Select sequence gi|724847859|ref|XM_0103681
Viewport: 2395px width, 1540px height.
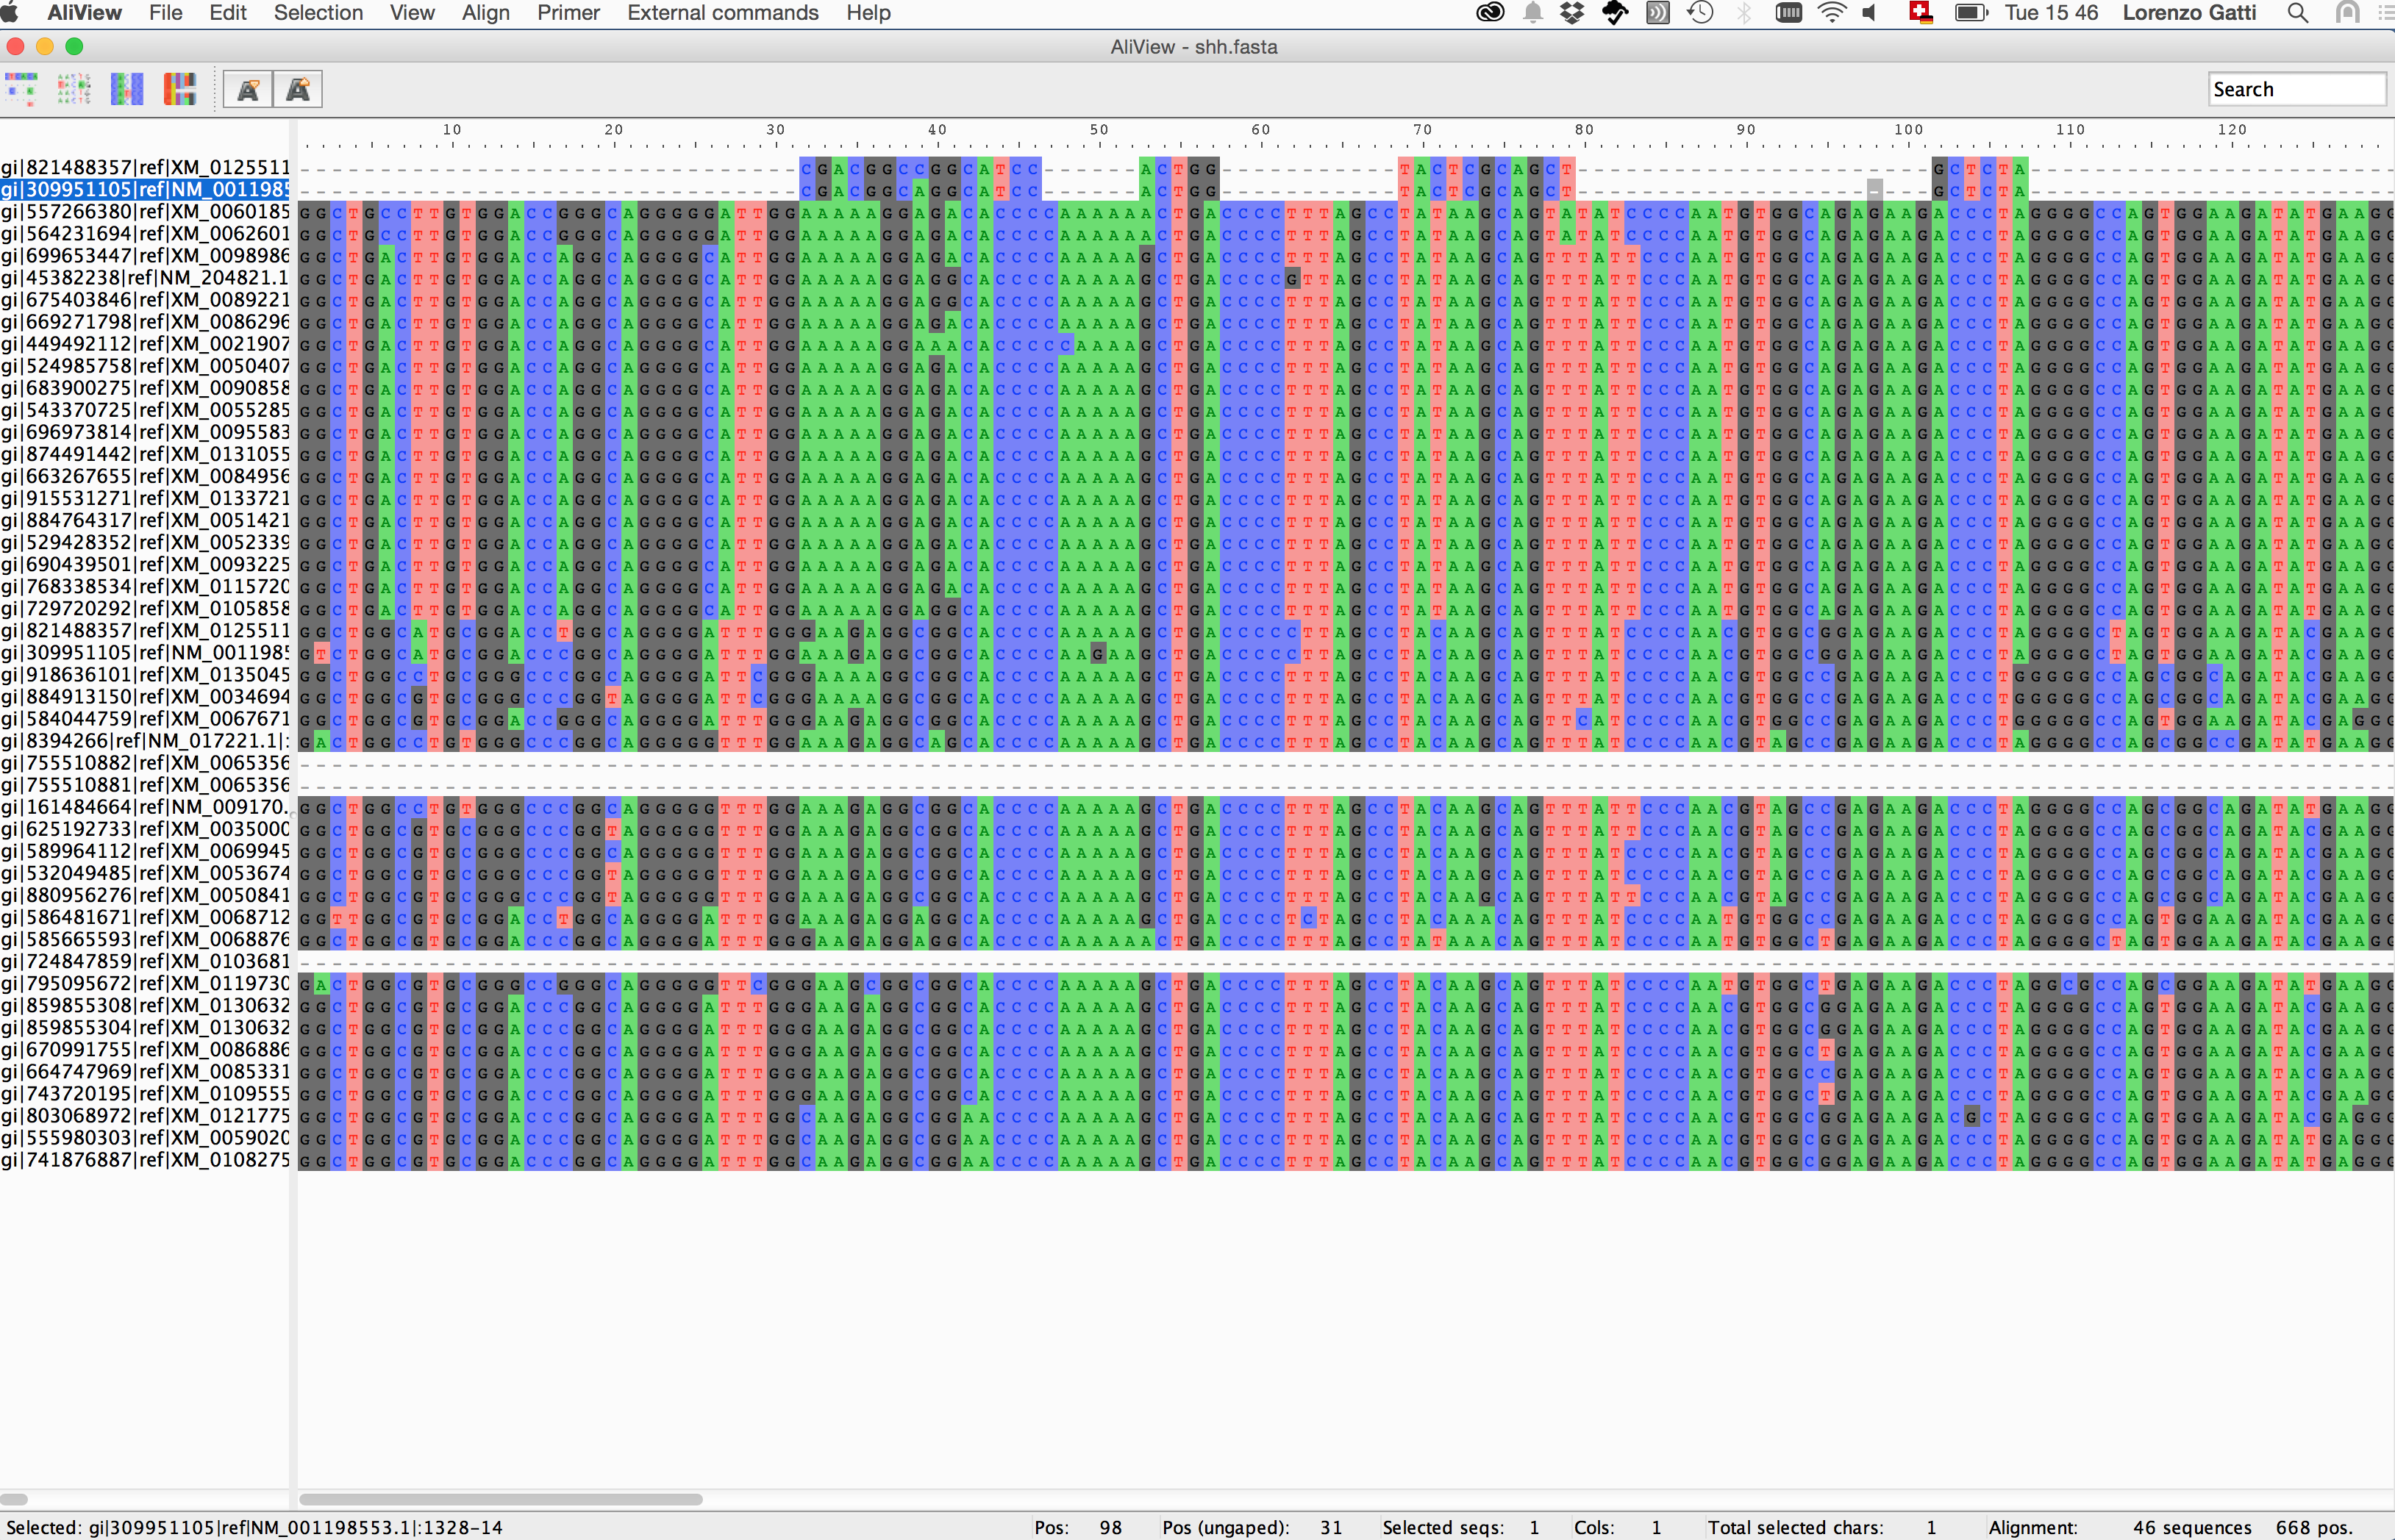(145, 961)
